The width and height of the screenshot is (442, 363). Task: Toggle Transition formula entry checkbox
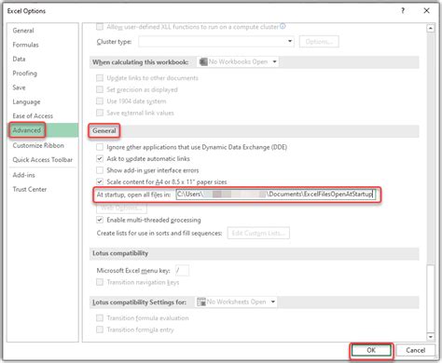100,329
